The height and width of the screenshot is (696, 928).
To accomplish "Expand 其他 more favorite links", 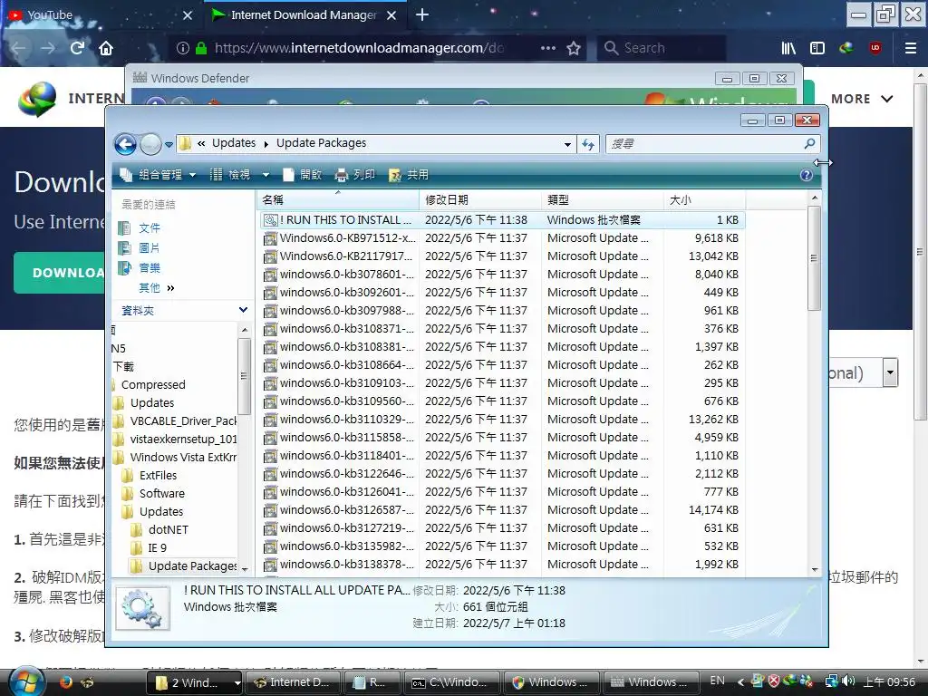I will [157, 288].
